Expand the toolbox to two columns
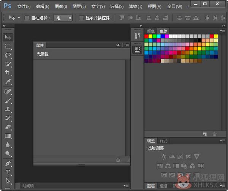The height and width of the screenshot is (191, 228). [4, 26]
